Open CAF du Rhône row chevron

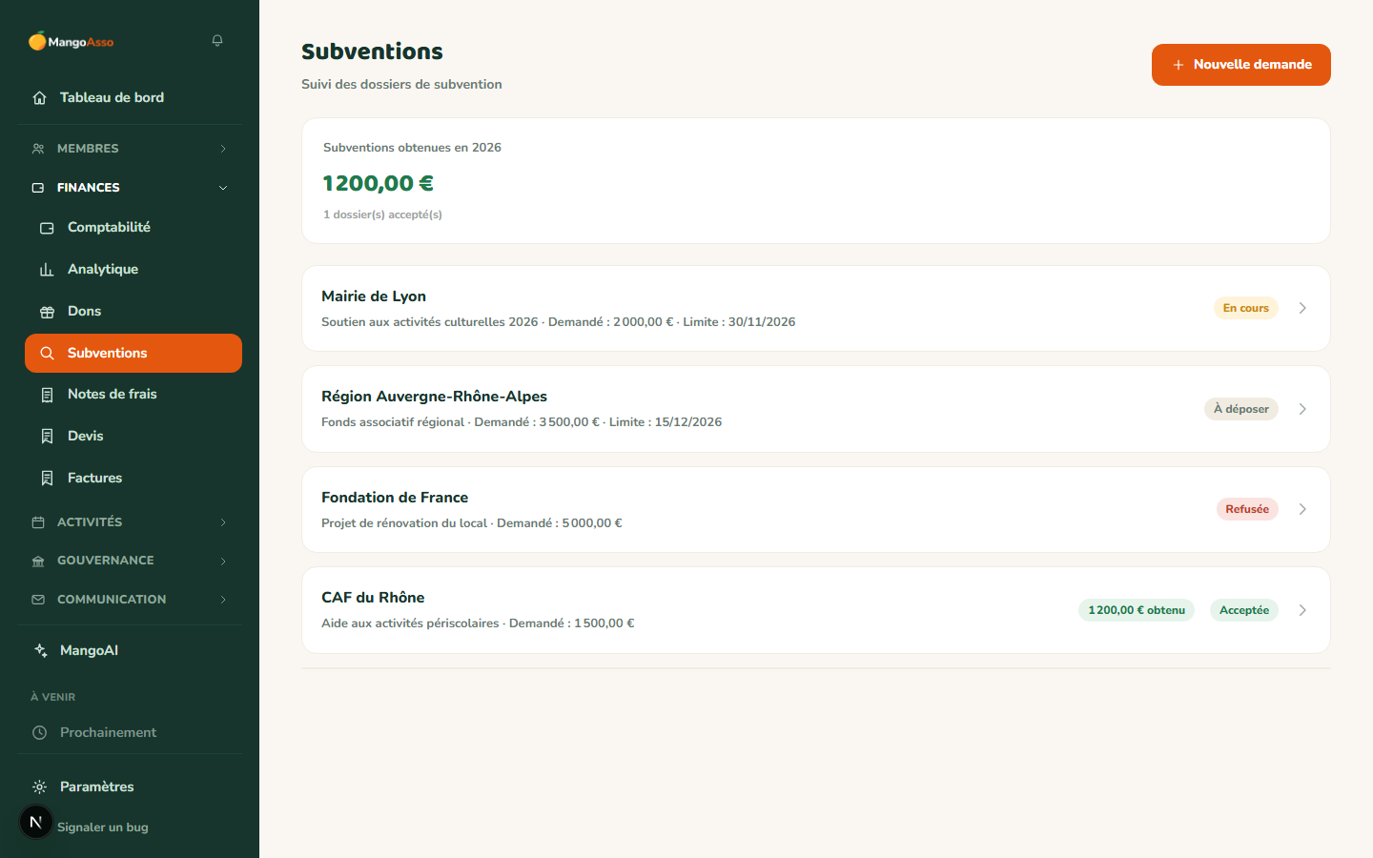[1302, 610]
